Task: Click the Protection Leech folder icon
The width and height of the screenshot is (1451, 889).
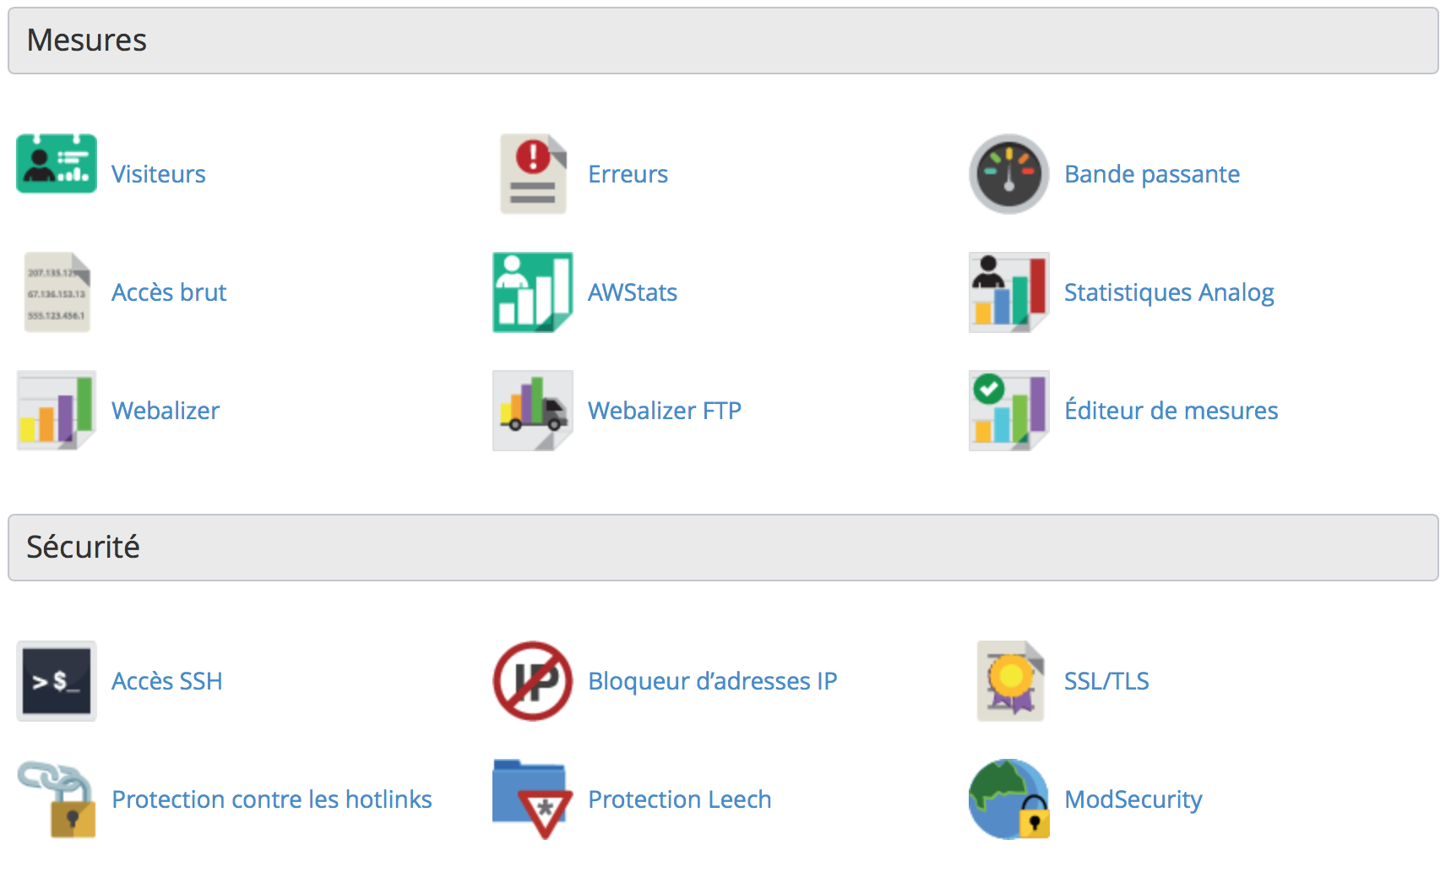Action: point(533,799)
